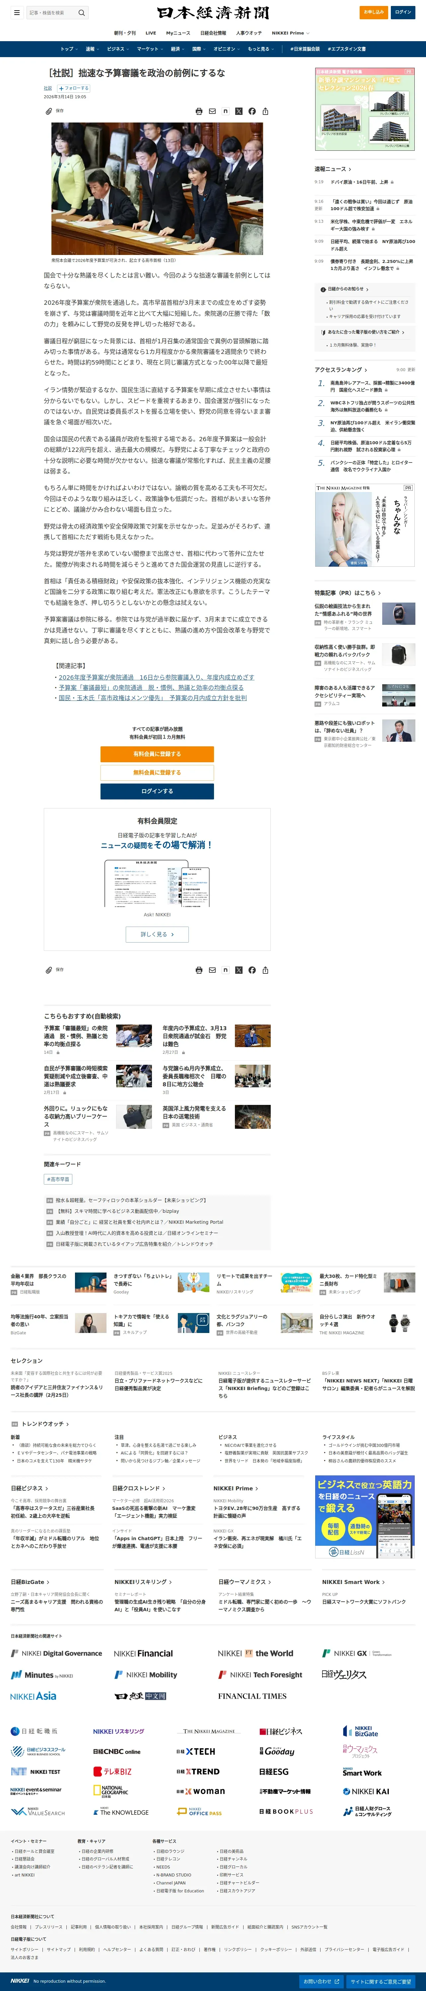Open the トレンドウオッチ section link
Image resolution: width=426 pixels, height=1991 pixels.
click(x=45, y=1424)
